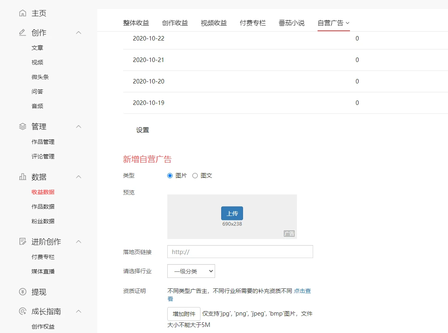This screenshot has width=448, height=333.
Task: Open the 管理 section icon
Action: click(22, 126)
